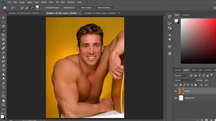
Task: Open the Opacity slider dropdown arrow
Action: click(211, 80)
